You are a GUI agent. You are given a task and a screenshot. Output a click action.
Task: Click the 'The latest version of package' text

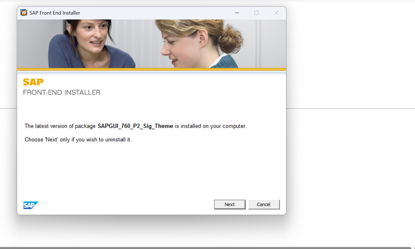pyautogui.click(x=60, y=126)
